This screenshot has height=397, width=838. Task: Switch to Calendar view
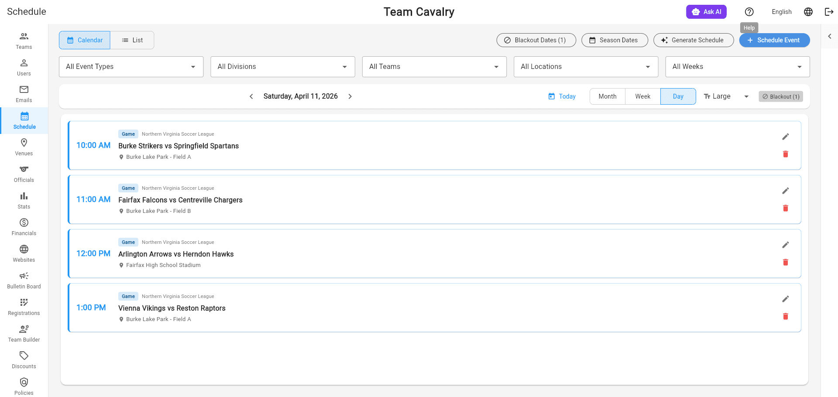[x=85, y=40]
